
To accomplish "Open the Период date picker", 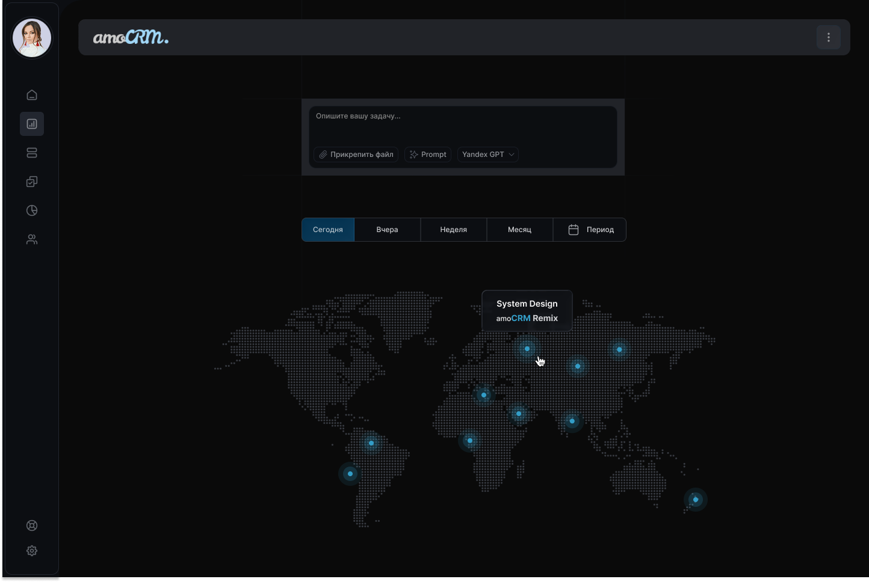I will (x=590, y=230).
